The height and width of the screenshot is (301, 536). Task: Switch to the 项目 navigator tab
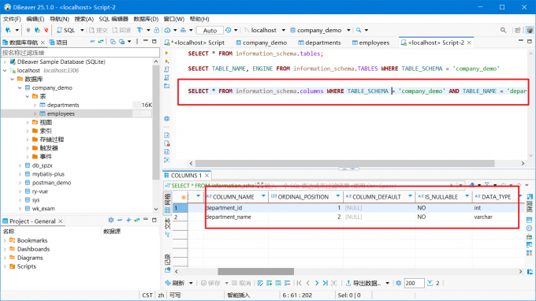[x=58, y=43]
